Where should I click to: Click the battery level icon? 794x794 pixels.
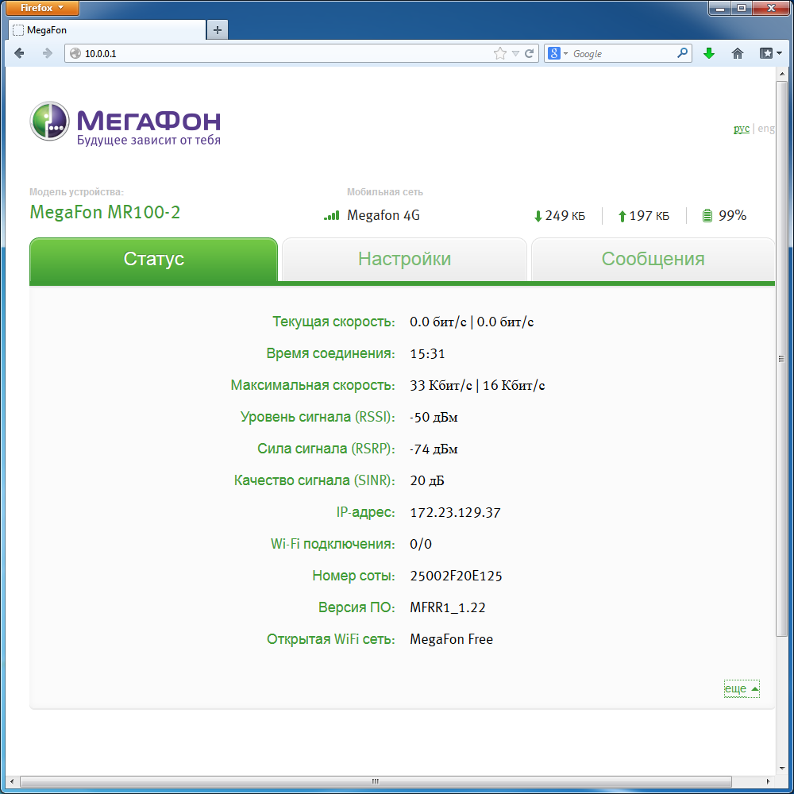[707, 216]
